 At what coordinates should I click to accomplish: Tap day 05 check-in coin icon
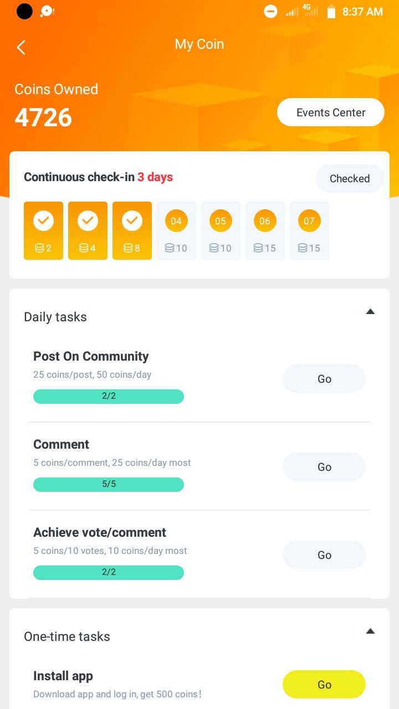(221, 222)
